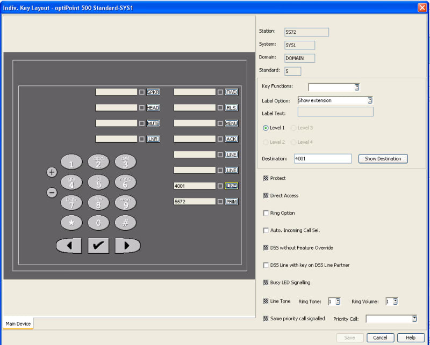
Task: Click keypad digit 0
Action: 98,223
